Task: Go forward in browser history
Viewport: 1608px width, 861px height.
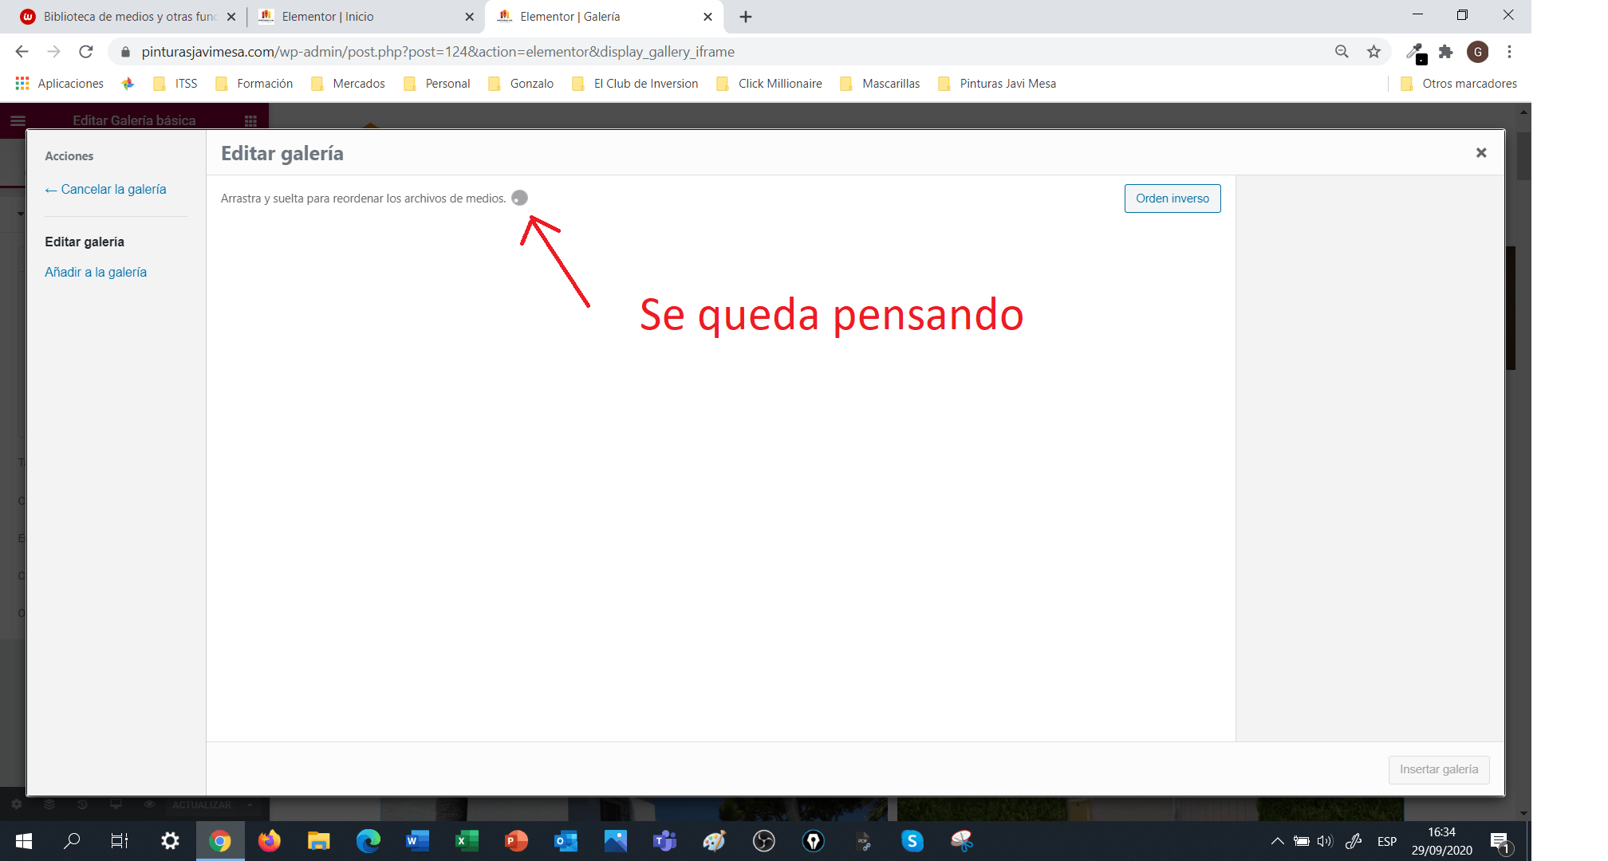Action: point(53,52)
